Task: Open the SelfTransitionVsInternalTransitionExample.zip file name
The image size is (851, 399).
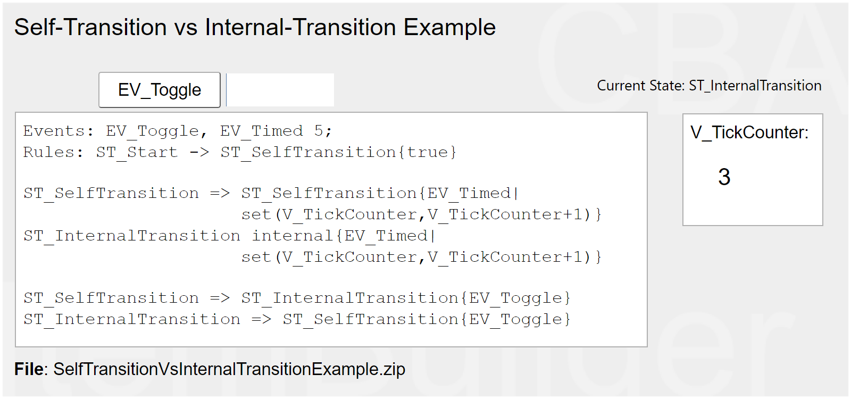Action: [x=229, y=369]
